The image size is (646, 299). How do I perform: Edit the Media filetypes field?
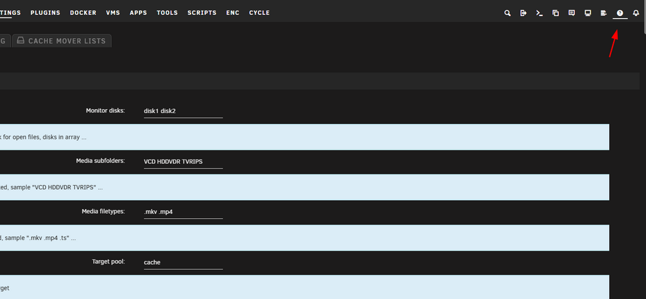[183, 212]
